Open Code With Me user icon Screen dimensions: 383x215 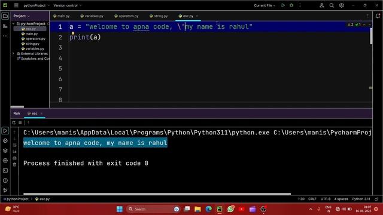[x=322, y=5]
